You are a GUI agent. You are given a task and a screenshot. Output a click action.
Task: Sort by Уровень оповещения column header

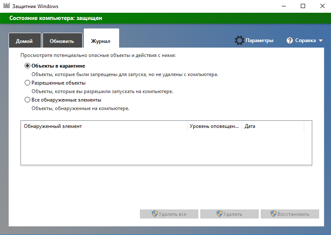coord(214,126)
